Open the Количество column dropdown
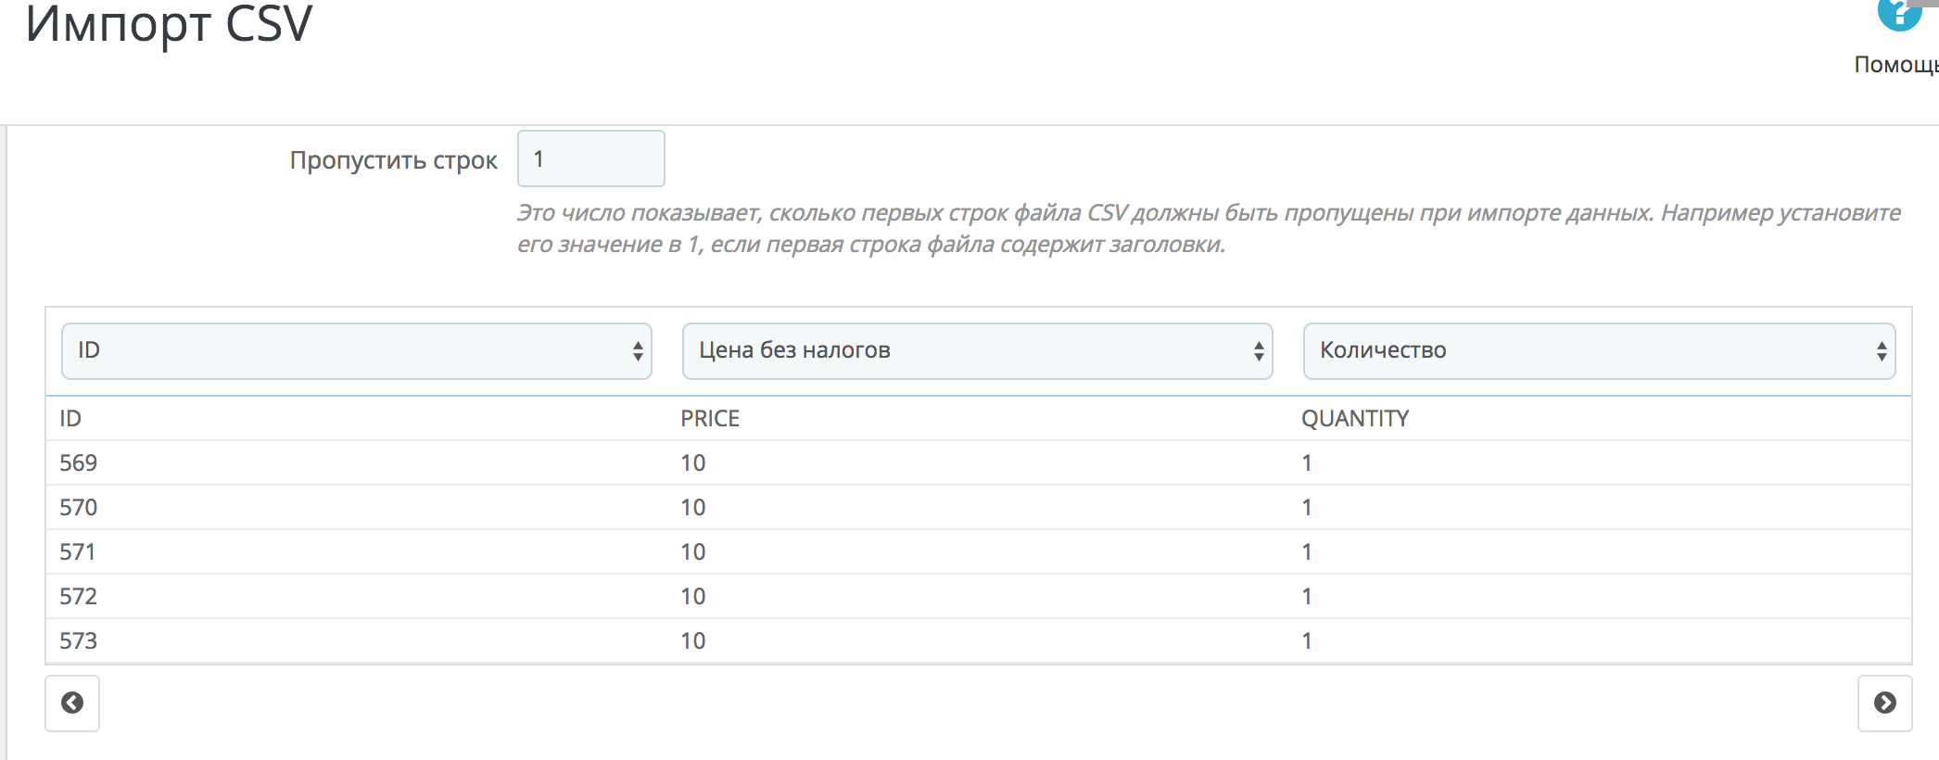This screenshot has width=1939, height=760. click(x=1599, y=350)
